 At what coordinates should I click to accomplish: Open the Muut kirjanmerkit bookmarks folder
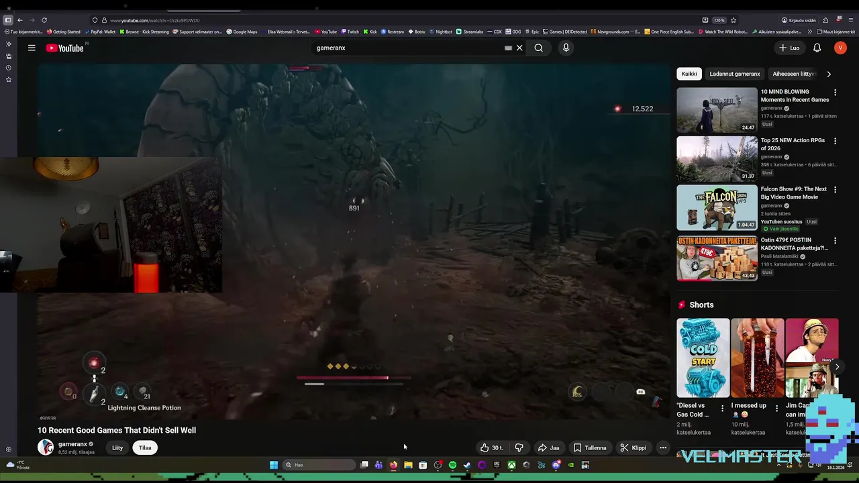click(836, 32)
